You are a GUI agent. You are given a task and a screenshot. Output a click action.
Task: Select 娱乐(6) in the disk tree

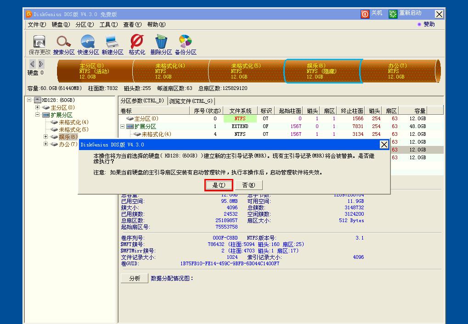[68, 137]
